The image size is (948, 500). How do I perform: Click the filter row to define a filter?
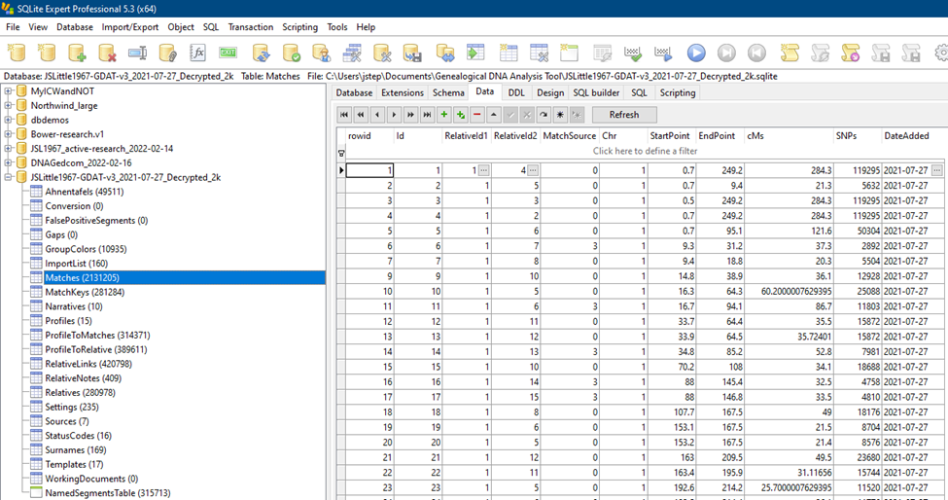pyautogui.click(x=645, y=151)
